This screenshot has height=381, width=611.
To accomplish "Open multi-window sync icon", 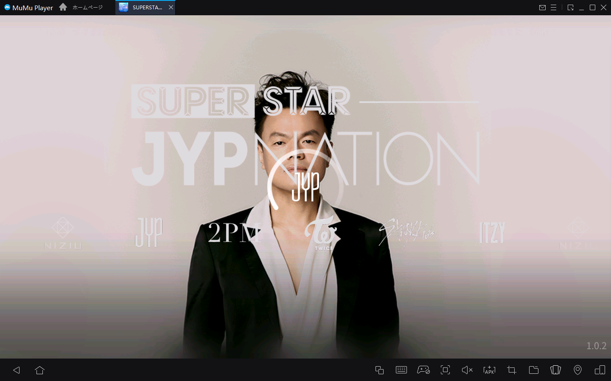I will 600,370.
